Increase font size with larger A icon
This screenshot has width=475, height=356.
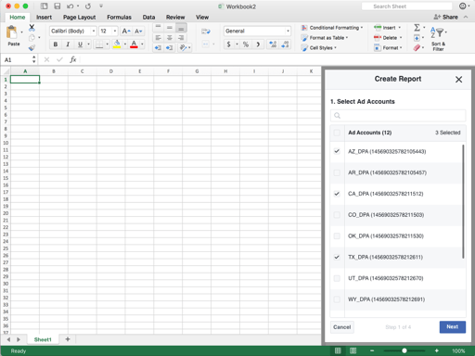(x=126, y=31)
